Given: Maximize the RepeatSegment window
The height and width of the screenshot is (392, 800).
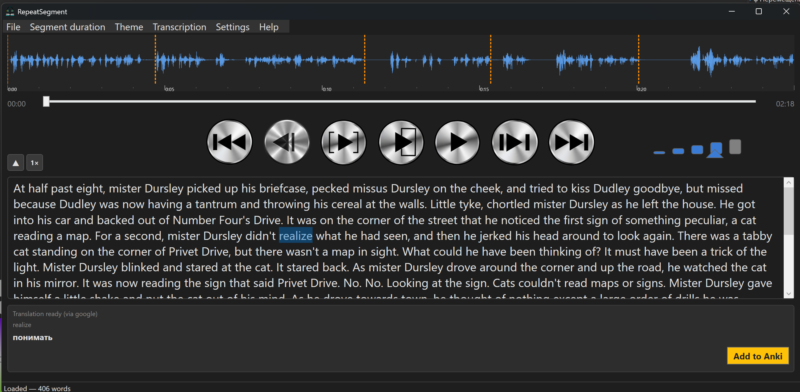Looking at the screenshot, I should 759,12.
